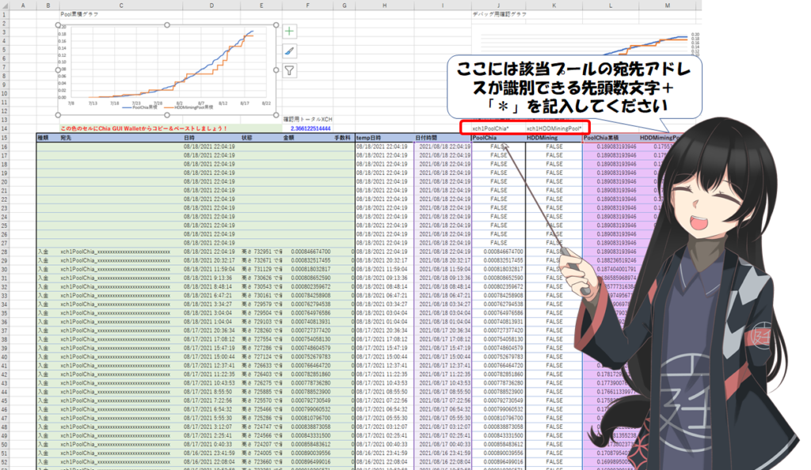Image resolution: width=811 pixels, height=470 pixels.
Task: Select row 40 header
Action: pos(5,357)
